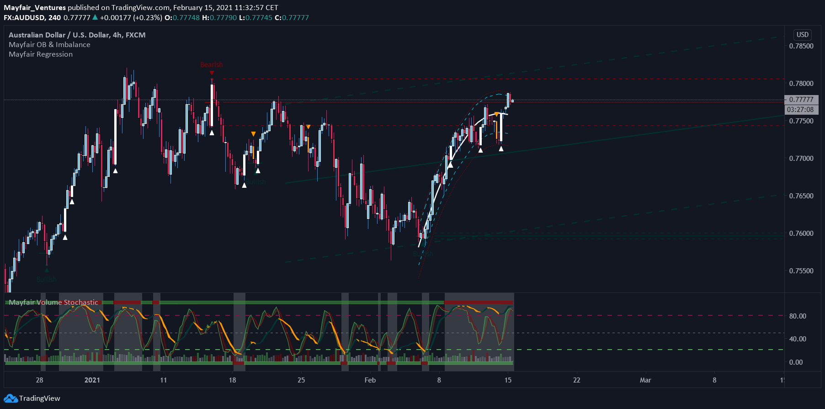Image resolution: width=825 pixels, height=409 pixels.
Task: Select the Mayfair Volume Stochastic indicator label
Action: pyautogui.click(x=53, y=303)
